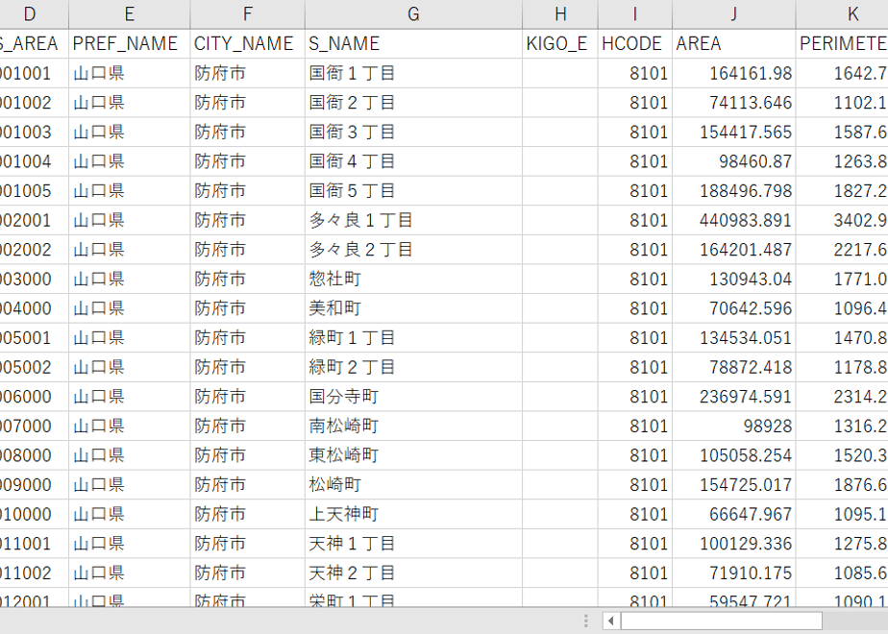This screenshot has height=634, width=888.
Task: Select cell containing 天神２丁目
Action: point(413,573)
